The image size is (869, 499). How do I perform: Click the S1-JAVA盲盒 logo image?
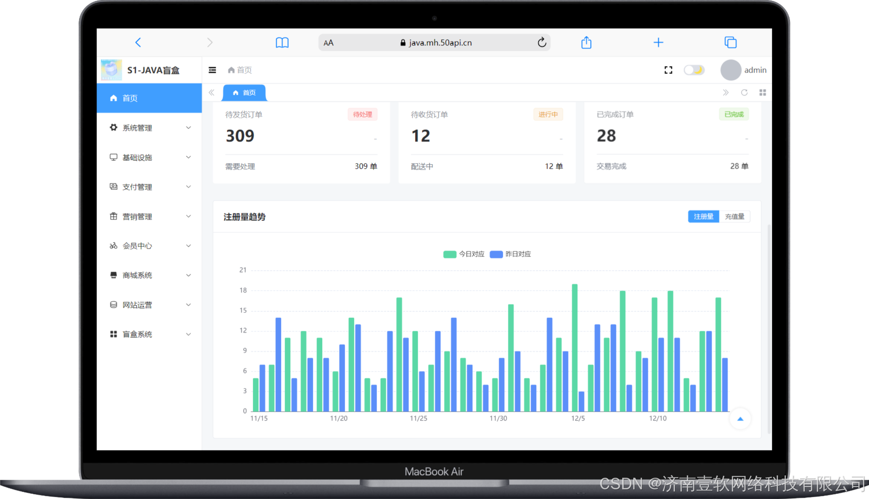(111, 70)
